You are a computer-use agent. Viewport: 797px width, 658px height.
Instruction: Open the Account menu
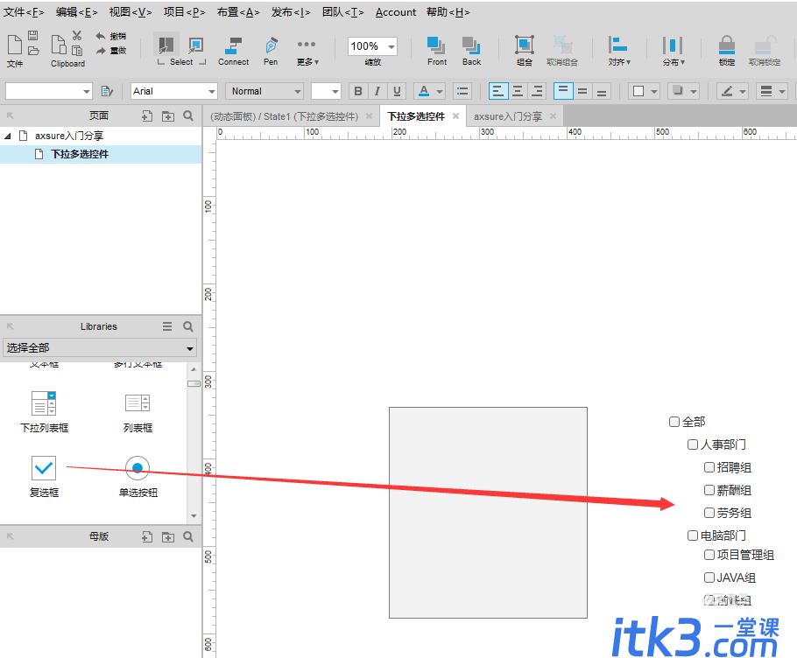tap(396, 12)
